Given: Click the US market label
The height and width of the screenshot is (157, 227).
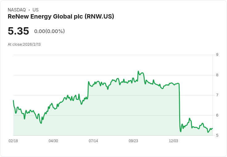Looking at the screenshot, I should pyautogui.click(x=35, y=10).
